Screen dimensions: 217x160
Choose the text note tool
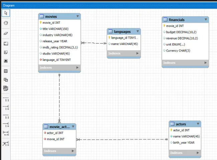6,52
